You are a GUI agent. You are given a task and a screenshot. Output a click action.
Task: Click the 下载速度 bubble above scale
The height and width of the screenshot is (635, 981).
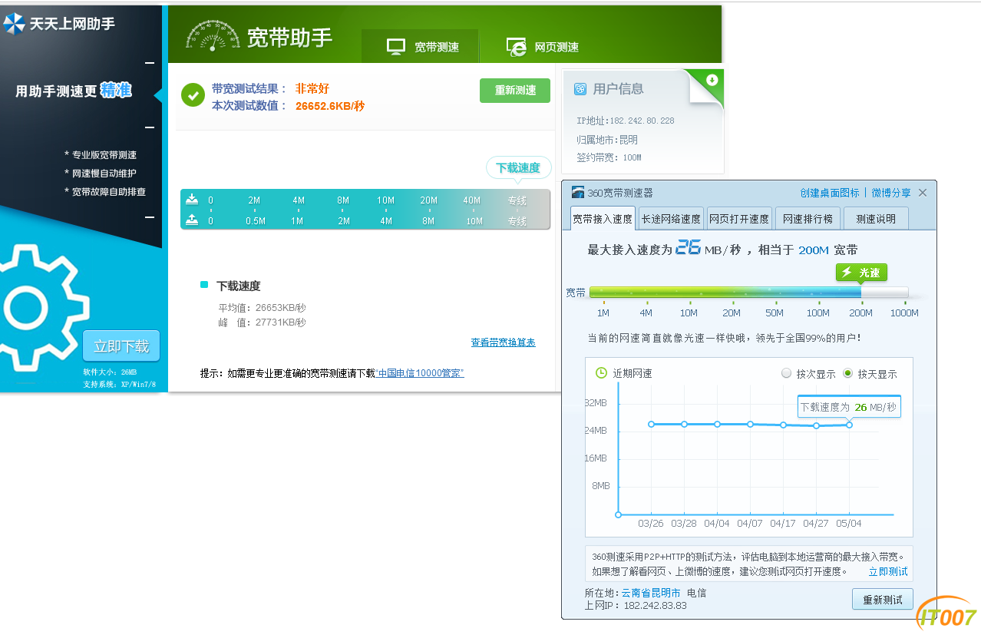click(x=518, y=167)
